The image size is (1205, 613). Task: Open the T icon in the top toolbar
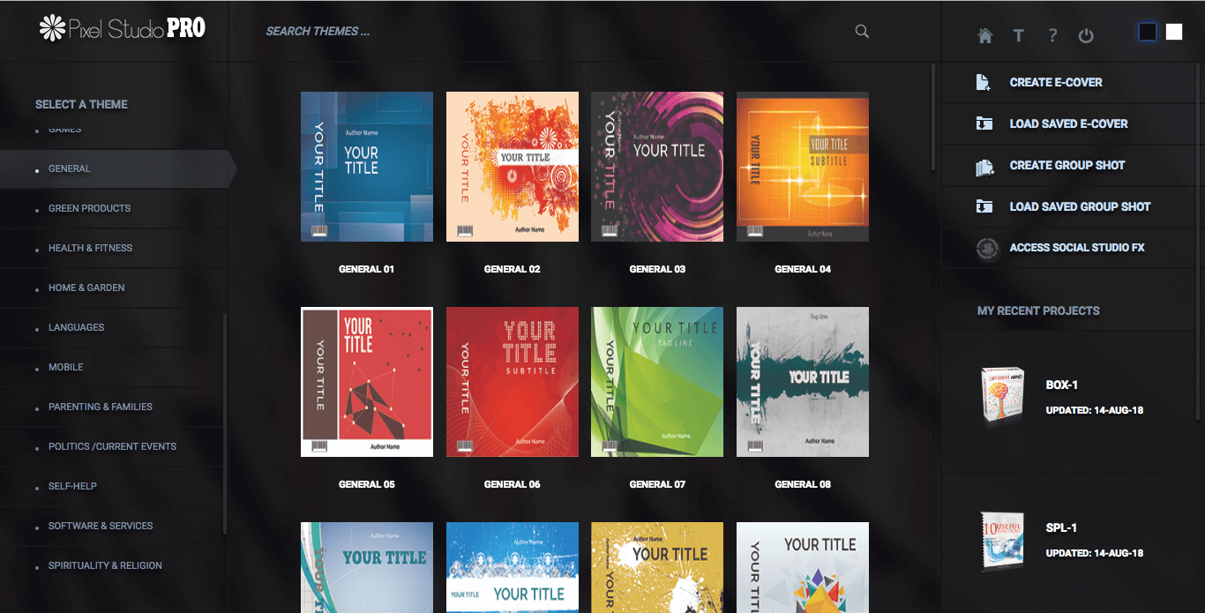pos(1018,35)
